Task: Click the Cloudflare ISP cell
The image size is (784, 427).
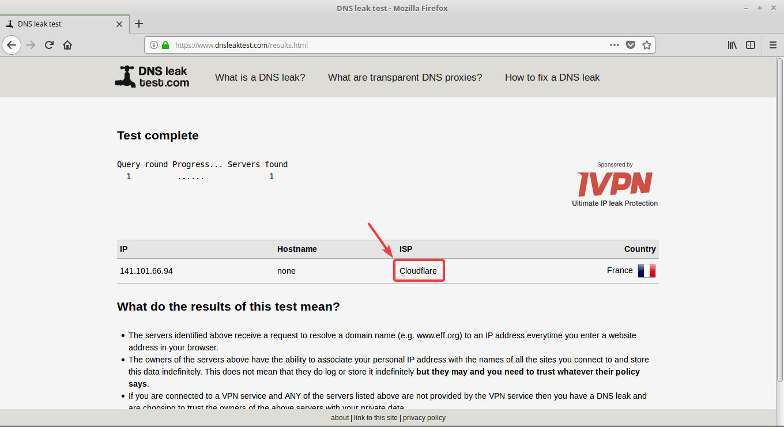Action: point(418,271)
